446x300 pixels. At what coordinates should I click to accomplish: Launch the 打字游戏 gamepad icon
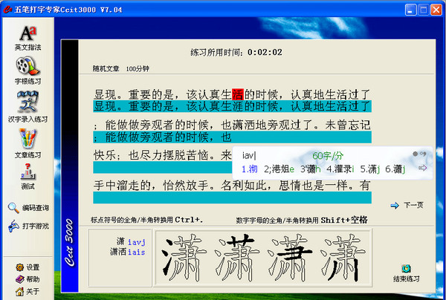[x=13, y=226]
